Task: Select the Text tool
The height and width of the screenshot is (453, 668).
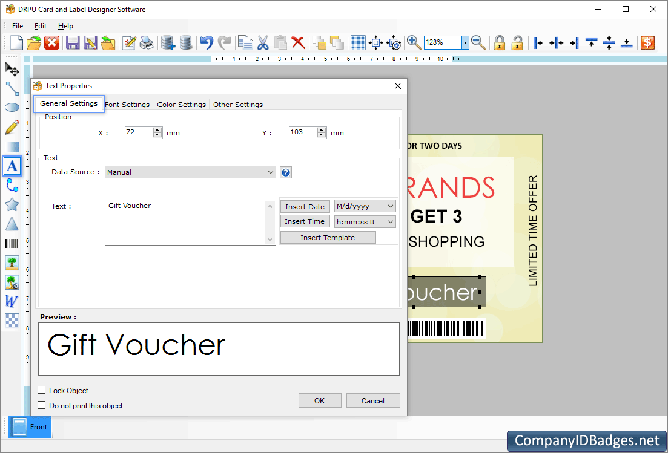Action: pos(12,166)
